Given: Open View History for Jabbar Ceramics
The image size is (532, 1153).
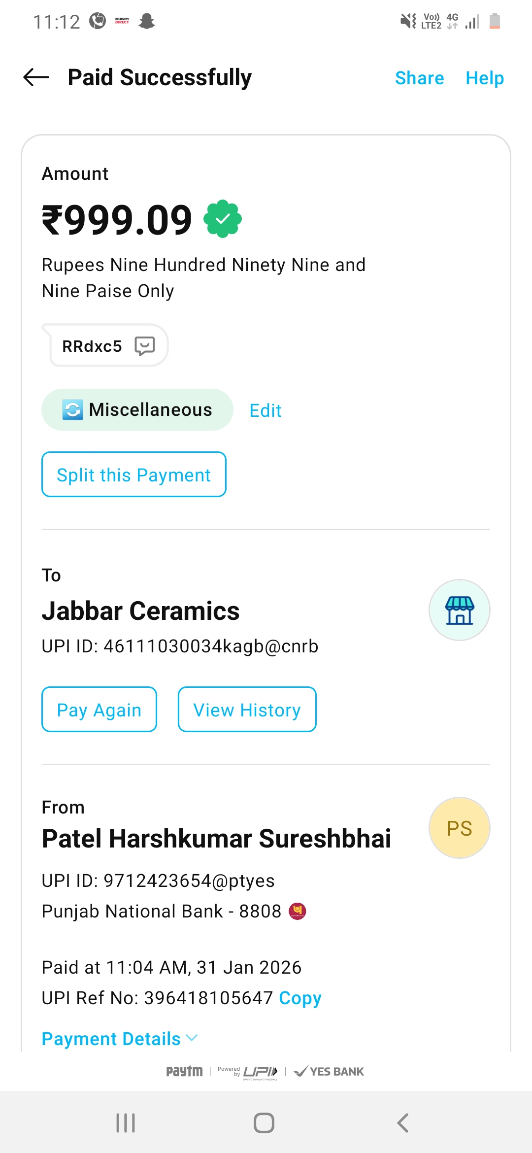Looking at the screenshot, I should pyautogui.click(x=247, y=710).
